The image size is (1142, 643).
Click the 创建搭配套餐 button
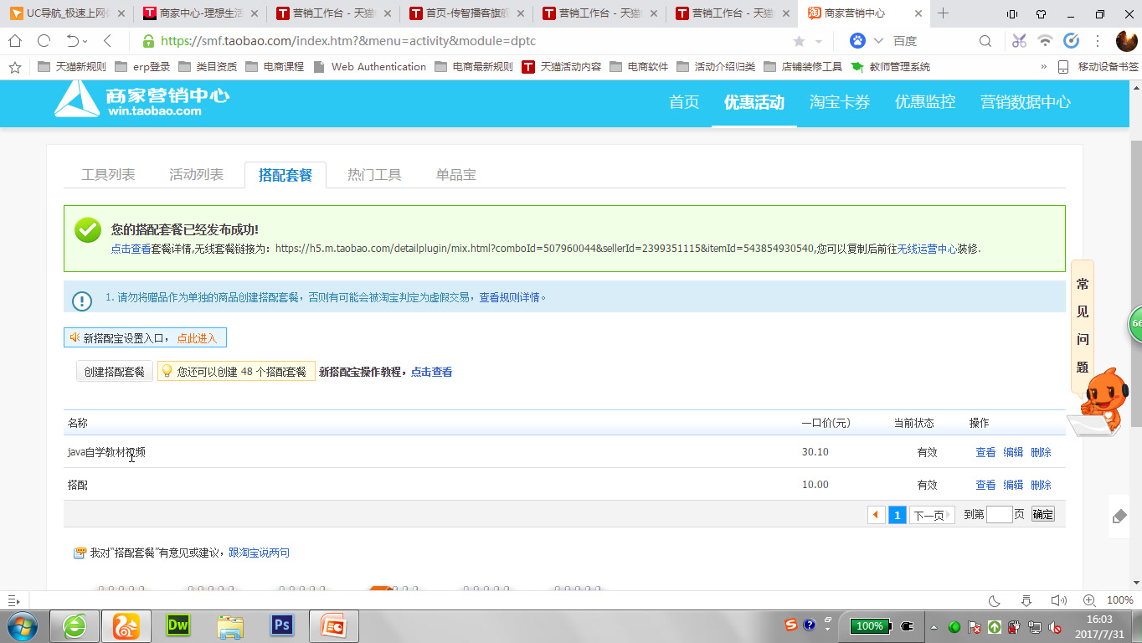[x=114, y=369]
